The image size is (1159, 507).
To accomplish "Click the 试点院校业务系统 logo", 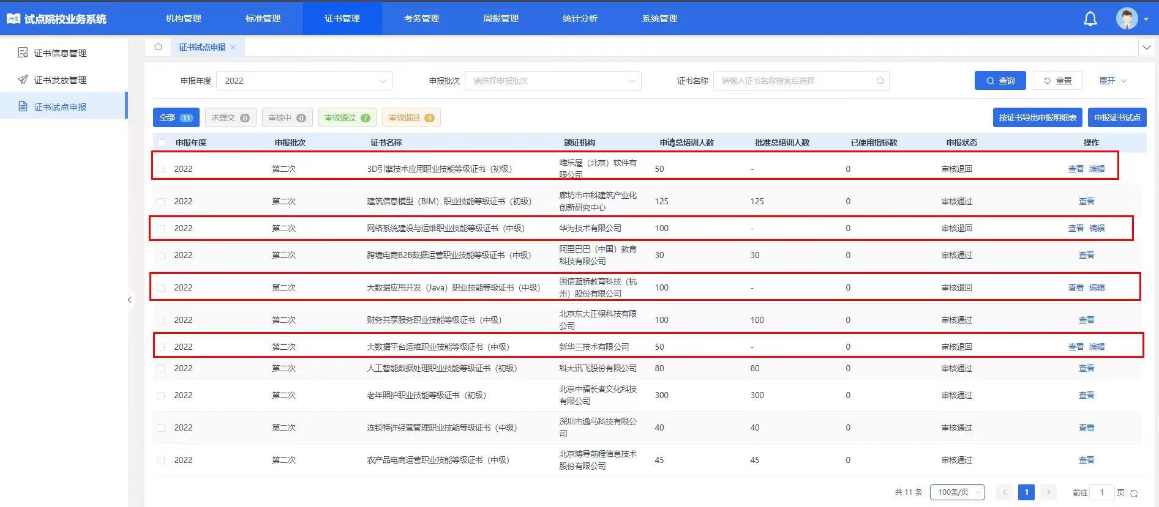I will (x=56, y=19).
